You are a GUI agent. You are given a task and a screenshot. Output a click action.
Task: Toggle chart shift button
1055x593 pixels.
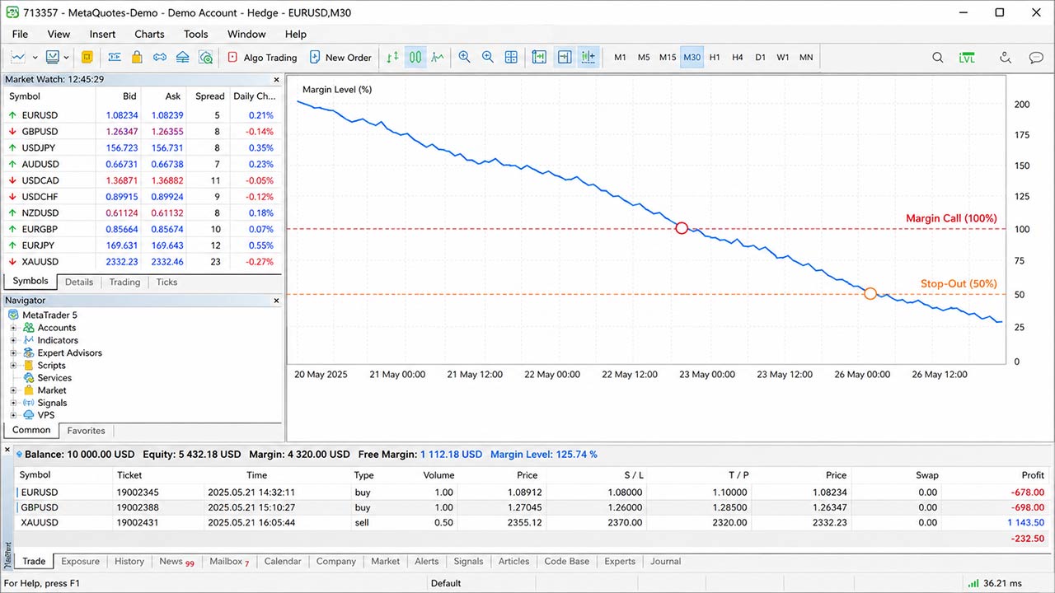point(565,58)
